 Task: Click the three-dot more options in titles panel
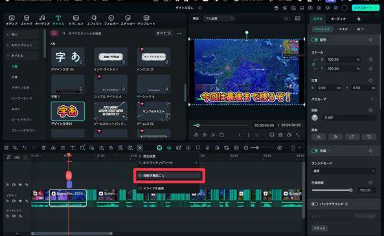tap(179, 33)
